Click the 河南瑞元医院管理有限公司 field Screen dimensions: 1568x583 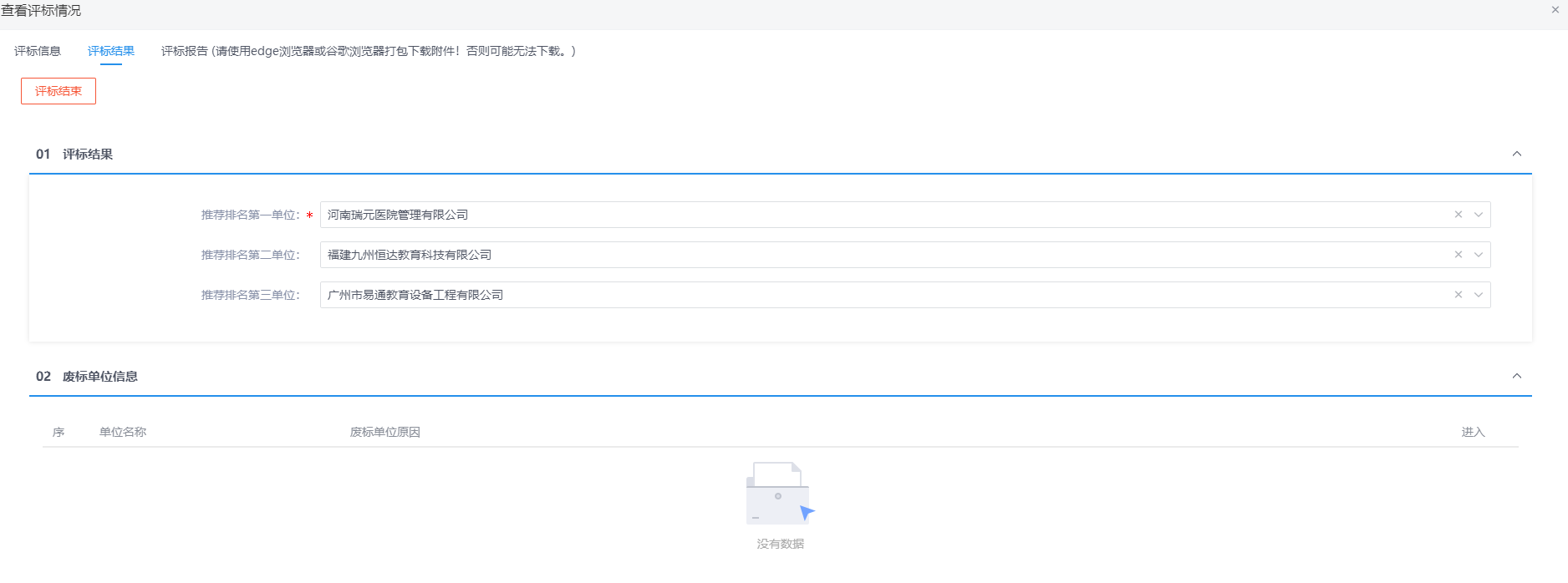point(836,215)
